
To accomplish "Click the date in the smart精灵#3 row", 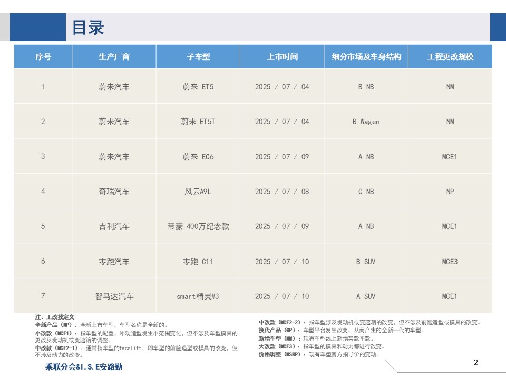I will point(282,296).
